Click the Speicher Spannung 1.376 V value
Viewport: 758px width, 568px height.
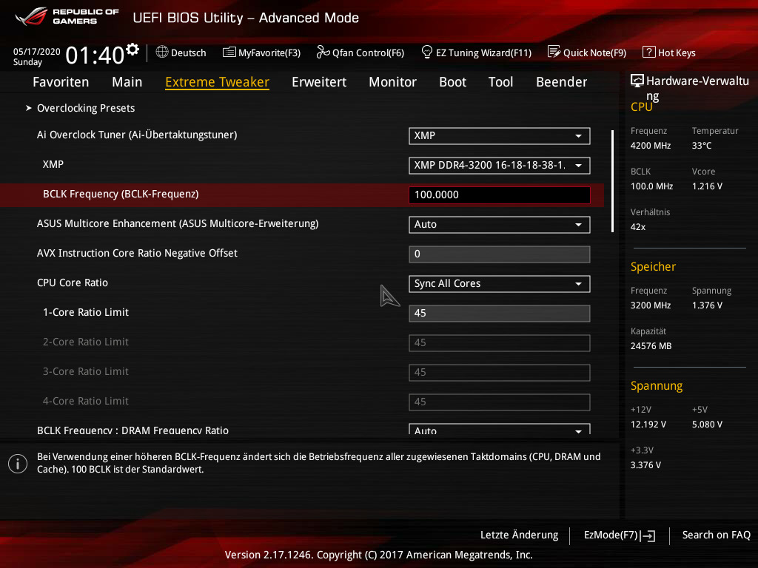[707, 305]
